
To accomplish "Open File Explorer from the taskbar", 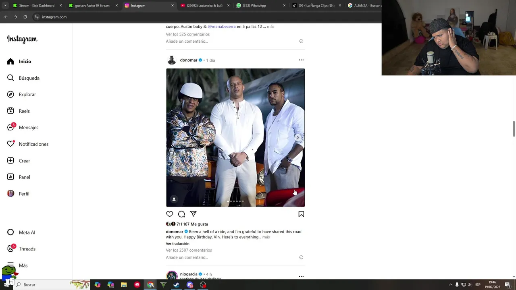I will [124, 285].
